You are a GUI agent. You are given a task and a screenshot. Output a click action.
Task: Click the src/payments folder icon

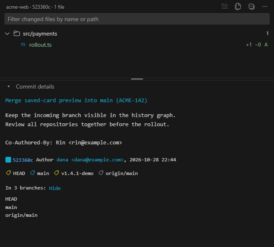(17, 34)
